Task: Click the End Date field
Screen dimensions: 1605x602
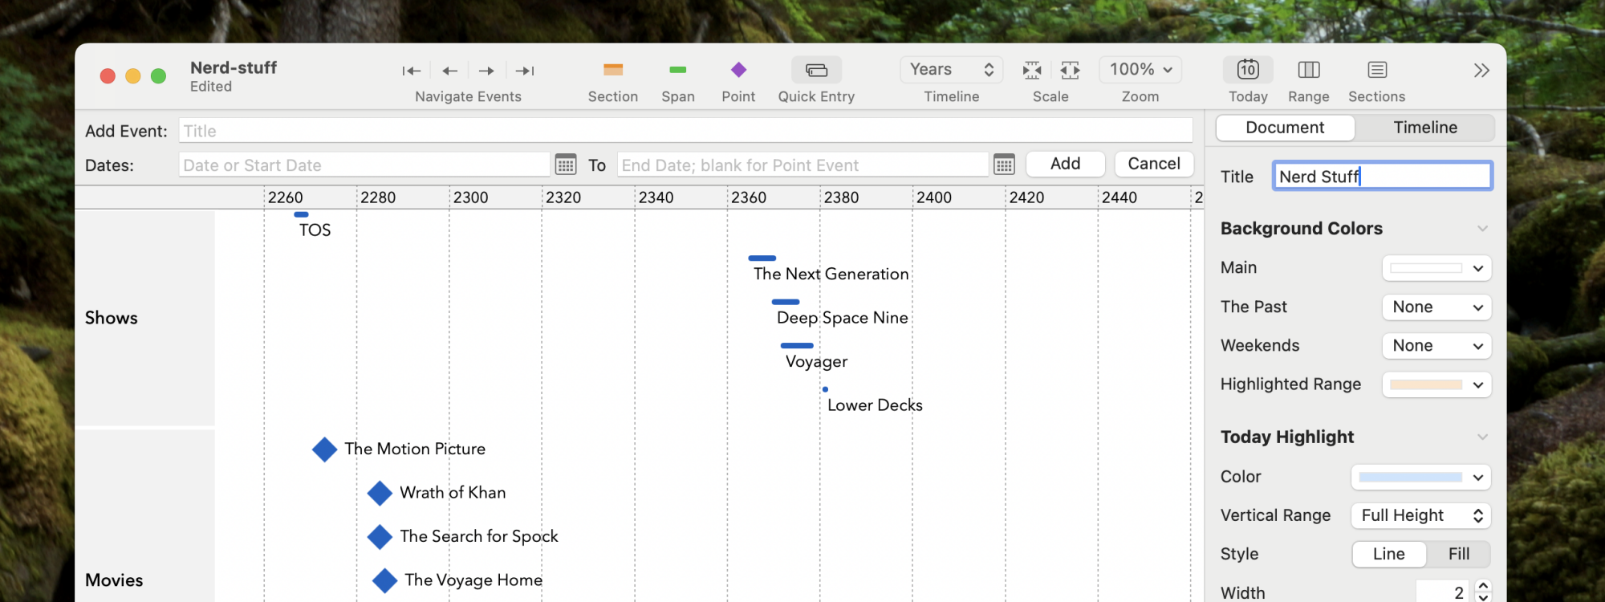Action: tap(802, 165)
